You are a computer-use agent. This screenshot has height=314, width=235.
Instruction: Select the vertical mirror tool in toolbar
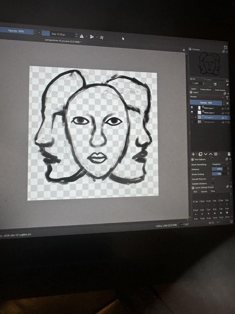click(92, 37)
